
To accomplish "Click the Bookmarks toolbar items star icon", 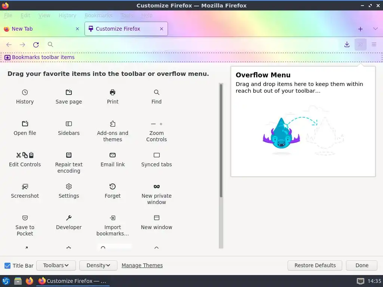I will 7,57.
